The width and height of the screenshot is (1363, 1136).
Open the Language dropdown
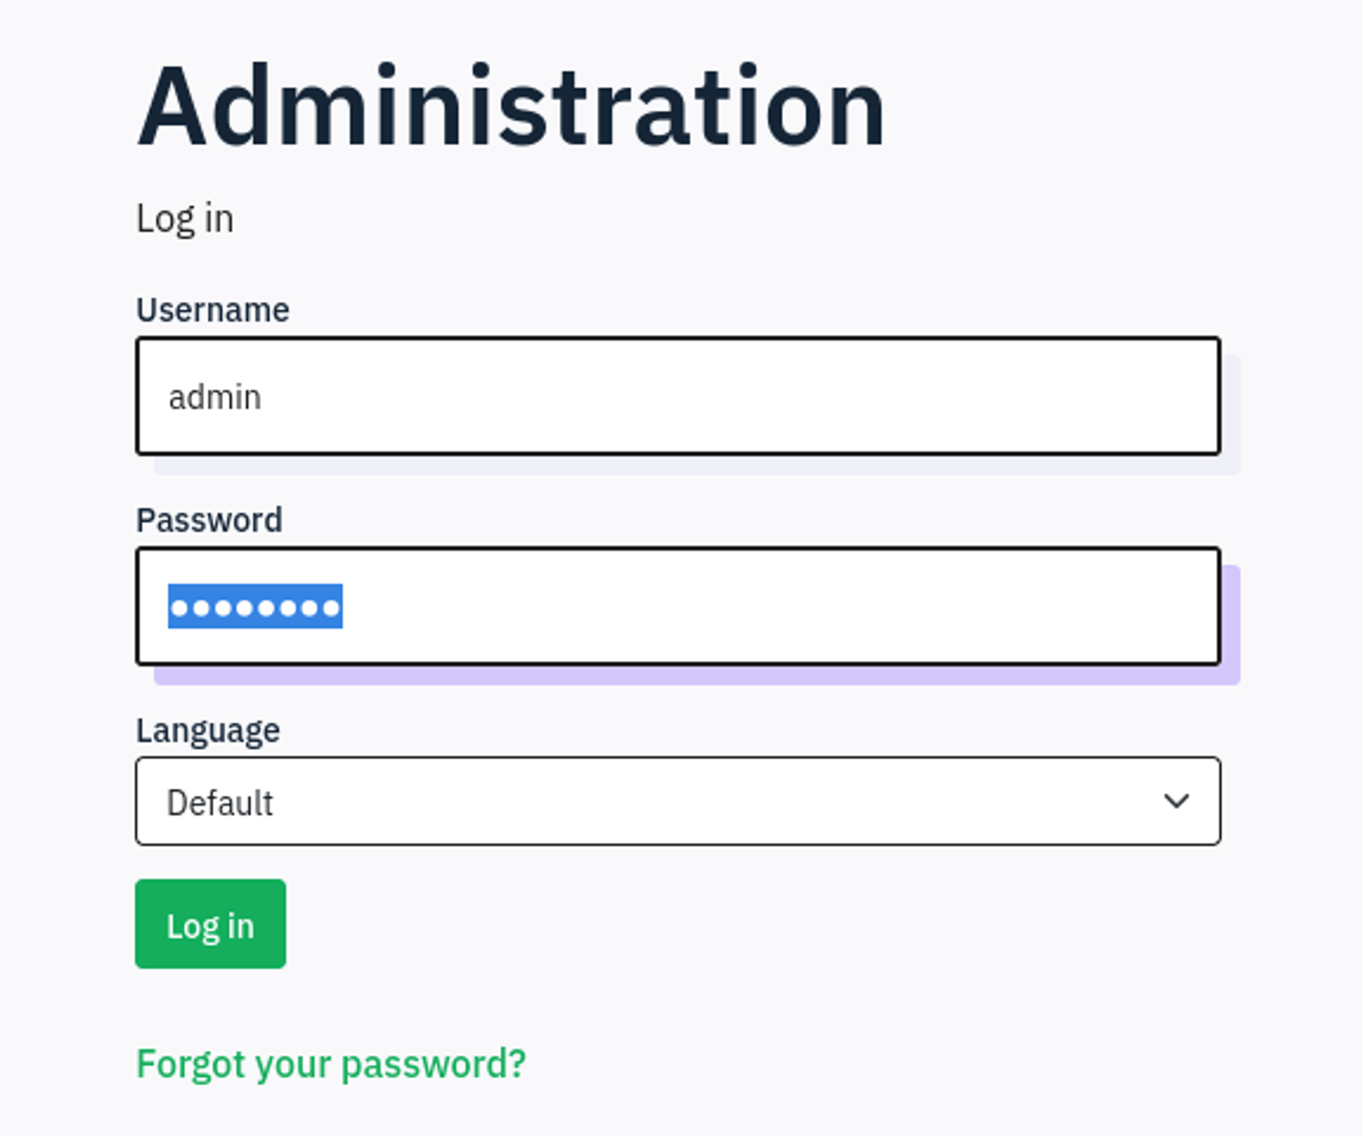coord(677,801)
